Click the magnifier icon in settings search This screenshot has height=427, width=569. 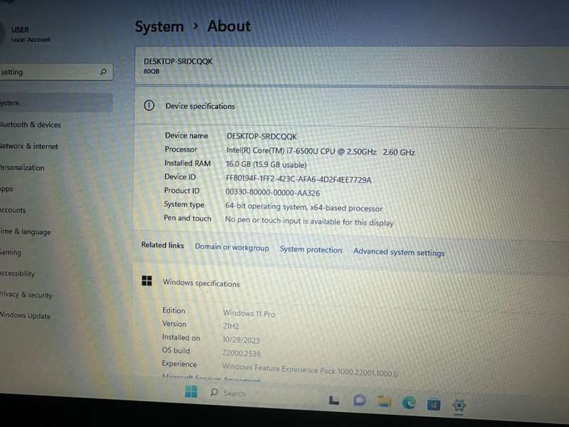103,72
